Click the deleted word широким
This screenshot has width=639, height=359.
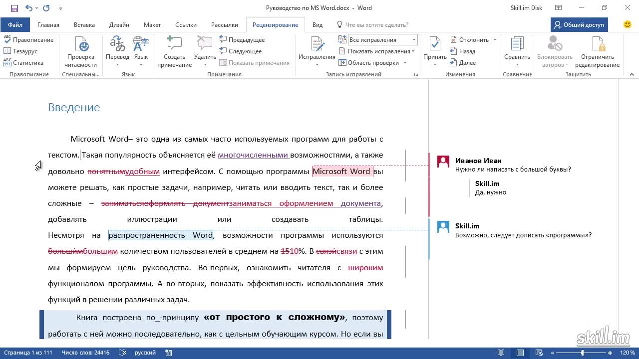pos(365,268)
